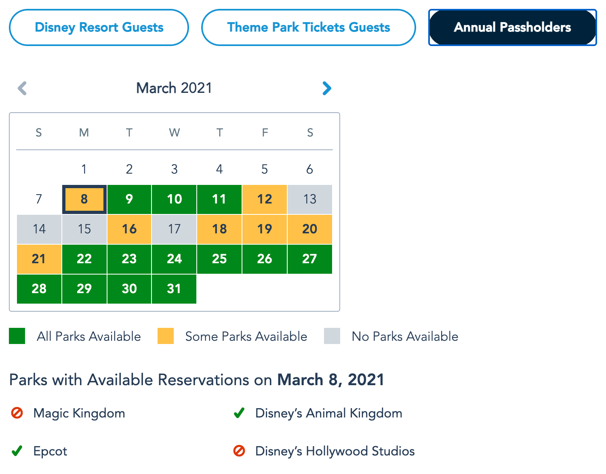Click checkmark next to Disney's Animal Kingdom
Image resolution: width=606 pixels, height=474 pixels.
239,413
